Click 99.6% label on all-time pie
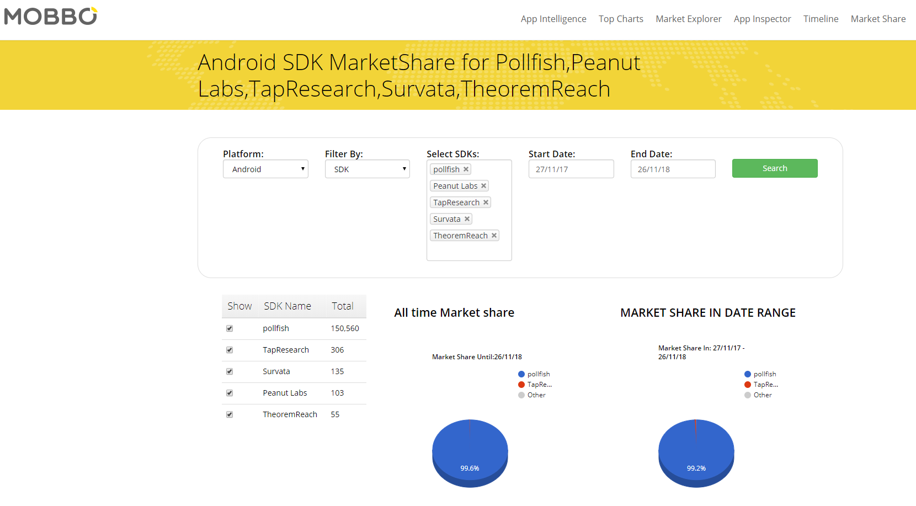916x506 pixels. [x=470, y=468]
